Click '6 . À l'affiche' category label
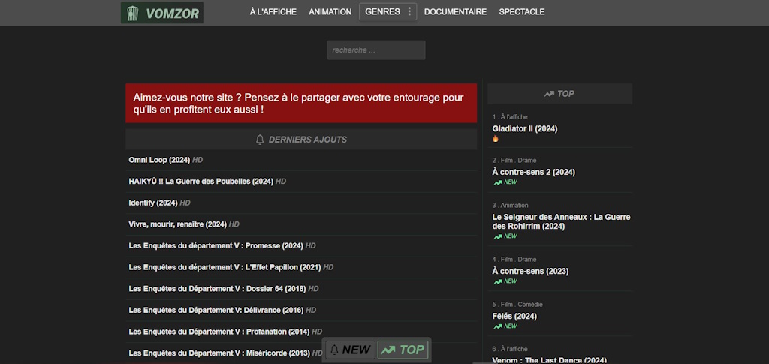Screen dimensions: 769x364 tap(510, 349)
